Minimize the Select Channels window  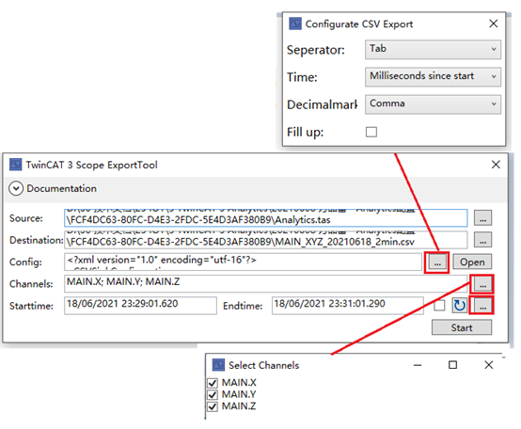tap(418, 365)
